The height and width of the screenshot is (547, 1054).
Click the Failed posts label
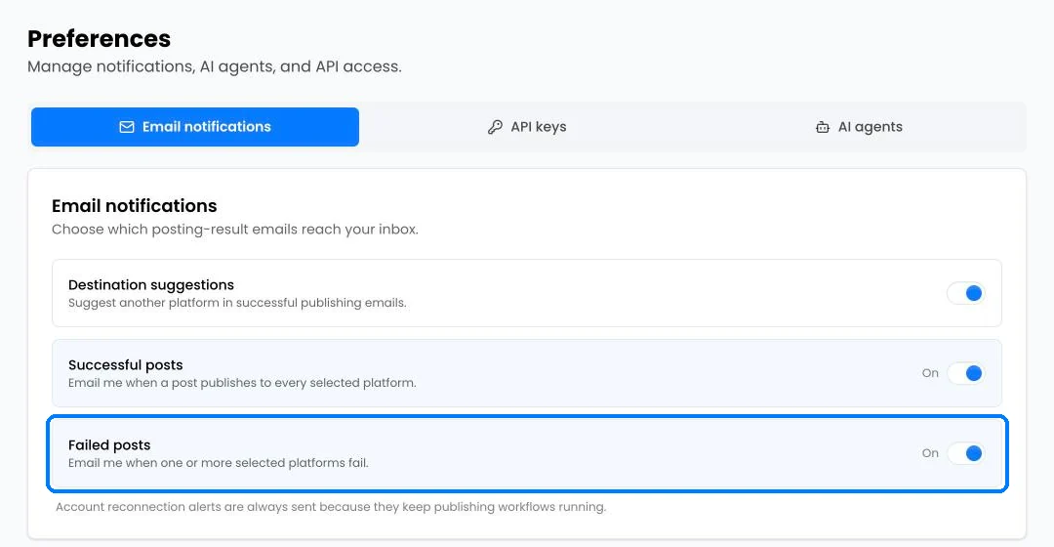tap(109, 444)
